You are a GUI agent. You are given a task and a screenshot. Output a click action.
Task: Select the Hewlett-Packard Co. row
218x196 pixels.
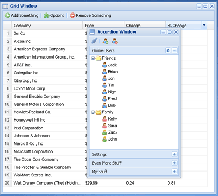45,112
